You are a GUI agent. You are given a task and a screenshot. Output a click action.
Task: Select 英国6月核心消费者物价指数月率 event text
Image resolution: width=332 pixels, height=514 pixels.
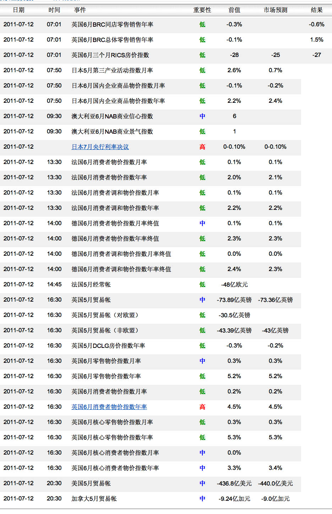[x=115, y=453]
